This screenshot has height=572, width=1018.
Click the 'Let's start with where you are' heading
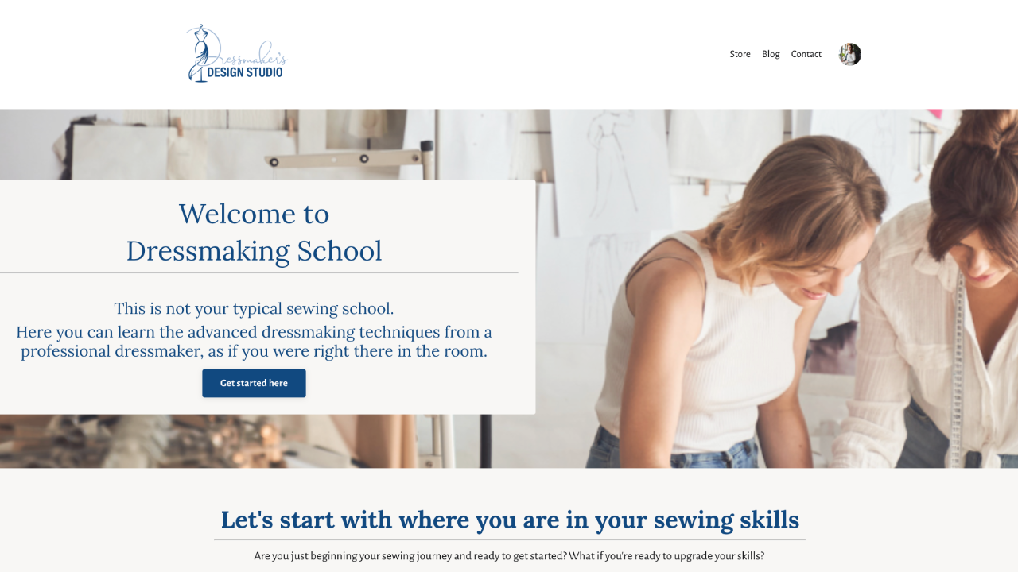tap(510, 520)
